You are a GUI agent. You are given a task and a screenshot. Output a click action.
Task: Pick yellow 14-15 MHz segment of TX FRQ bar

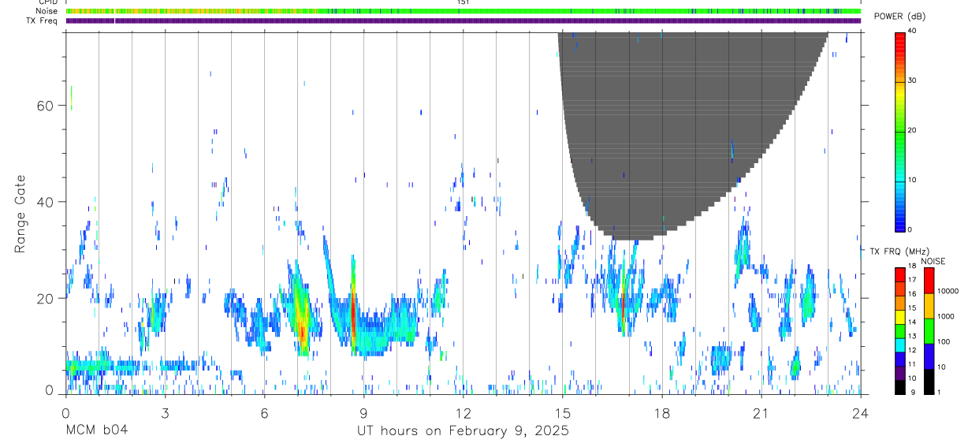(899, 317)
